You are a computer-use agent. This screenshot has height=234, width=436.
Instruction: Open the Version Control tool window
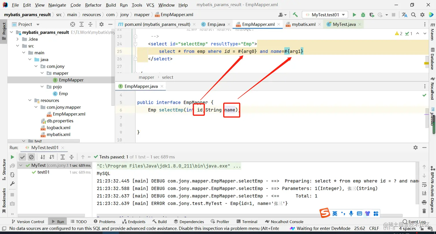[x=27, y=222]
